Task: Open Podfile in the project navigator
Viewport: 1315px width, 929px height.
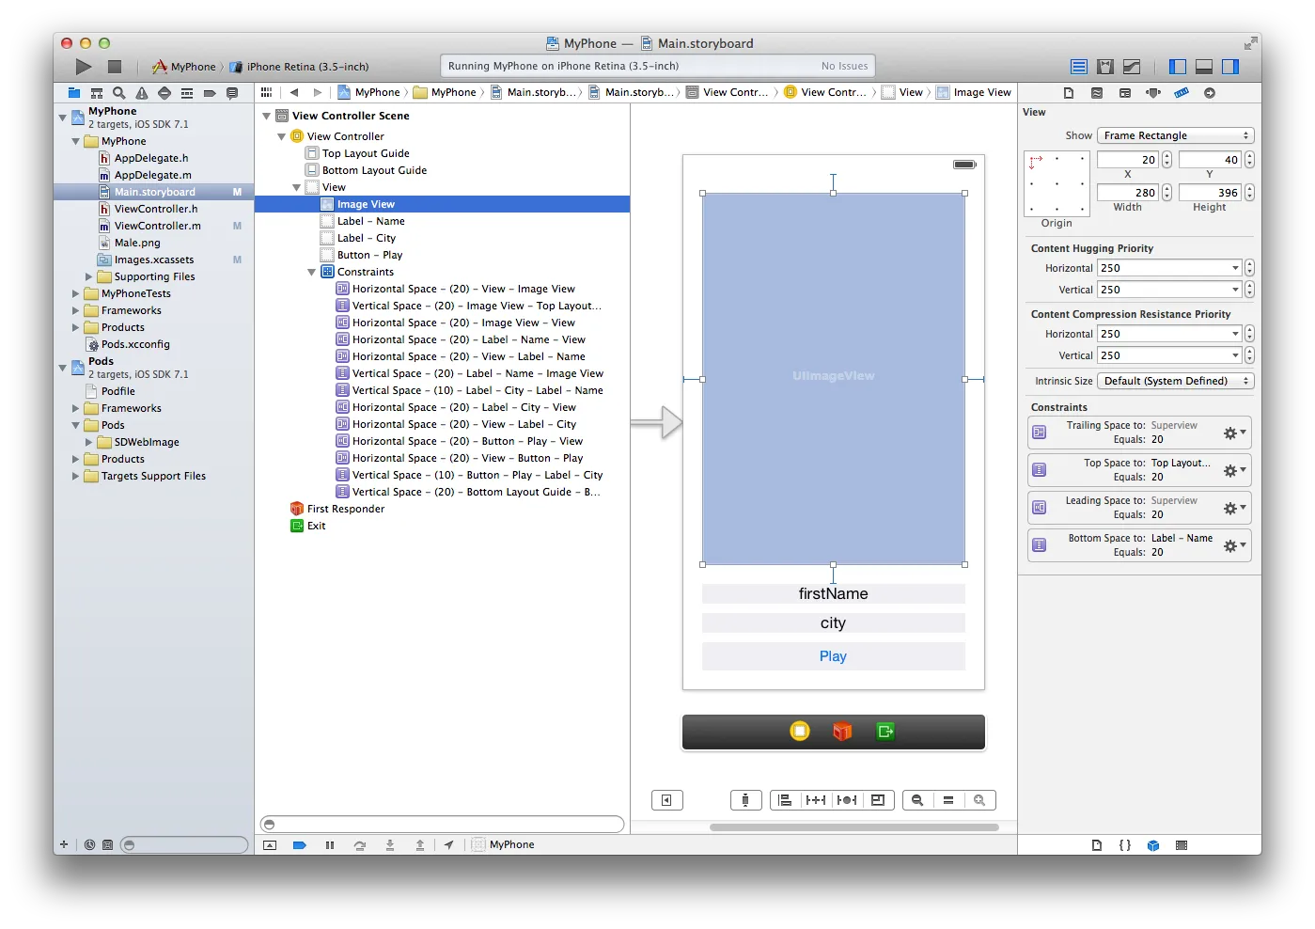Action: click(x=117, y=391)
